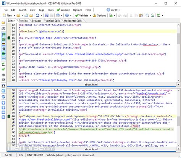Expand the batch check dropdown arrow
The width and height of the screenshot is (181, 158).
click(115, 16)
